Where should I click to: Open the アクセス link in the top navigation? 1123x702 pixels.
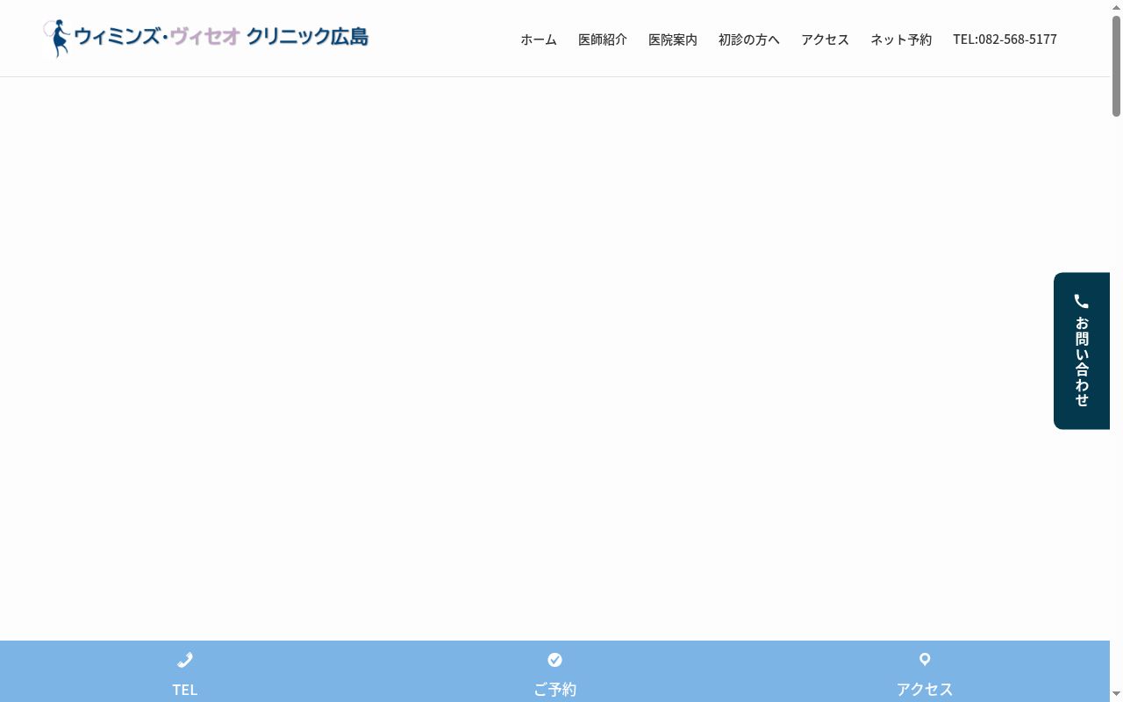coord(825,39)
